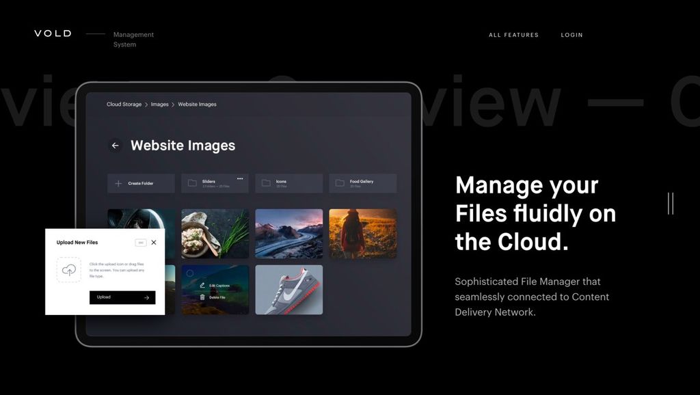Open the ALL FEATURES menu item

(514, 35)
